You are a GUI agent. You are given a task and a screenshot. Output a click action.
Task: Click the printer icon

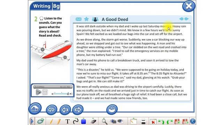pos(143,122)
